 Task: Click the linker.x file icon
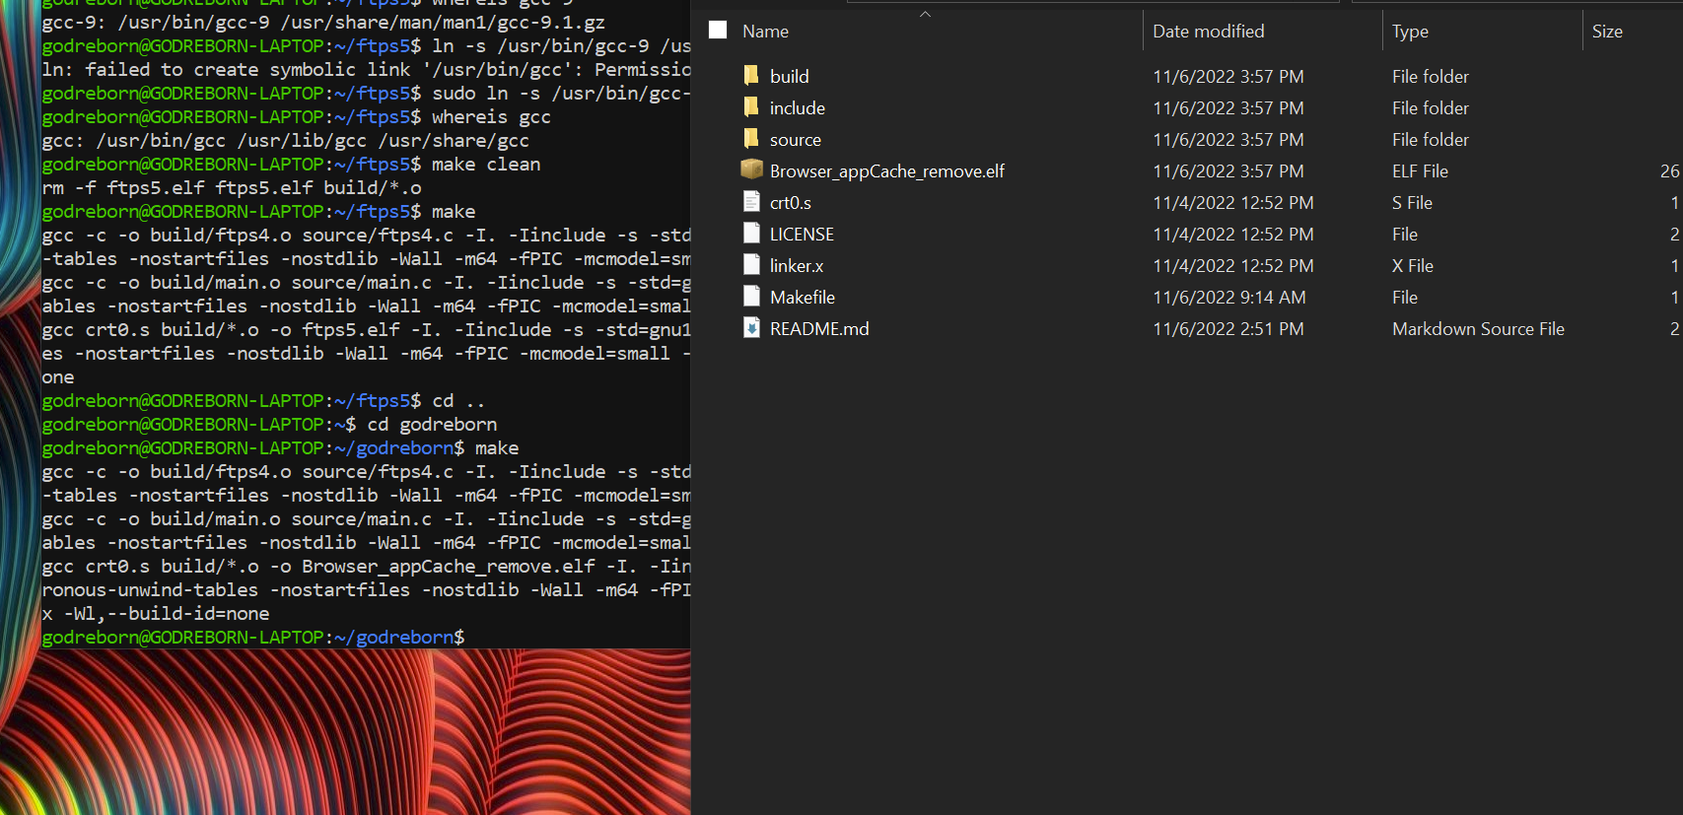pyautogui.click(x=751, y=265)
